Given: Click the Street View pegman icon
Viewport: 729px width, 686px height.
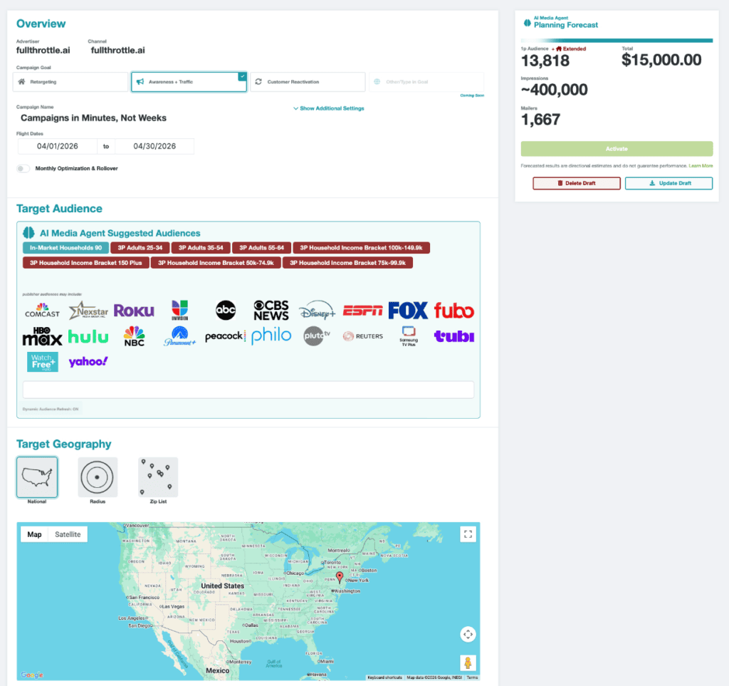Looking at the screenshot, I should tap(468, 662).
